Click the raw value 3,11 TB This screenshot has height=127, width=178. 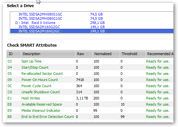(82, 98)
